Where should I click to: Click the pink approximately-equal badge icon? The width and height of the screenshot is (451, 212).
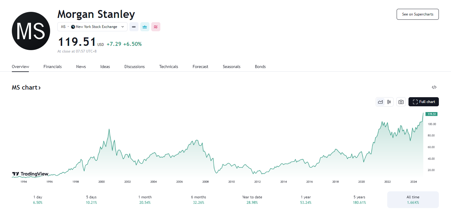(155, 27)
